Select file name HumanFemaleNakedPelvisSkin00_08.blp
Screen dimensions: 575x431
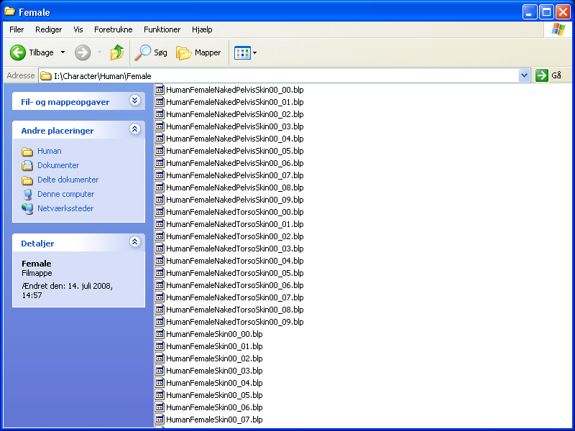(x=235, y=187)
